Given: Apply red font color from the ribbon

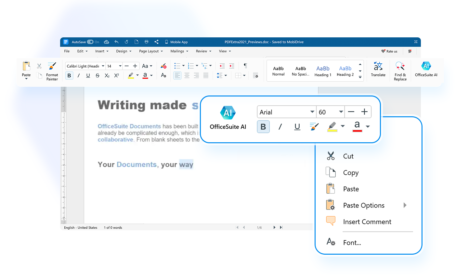Looking at the screenshot, I should click(145, 75).
